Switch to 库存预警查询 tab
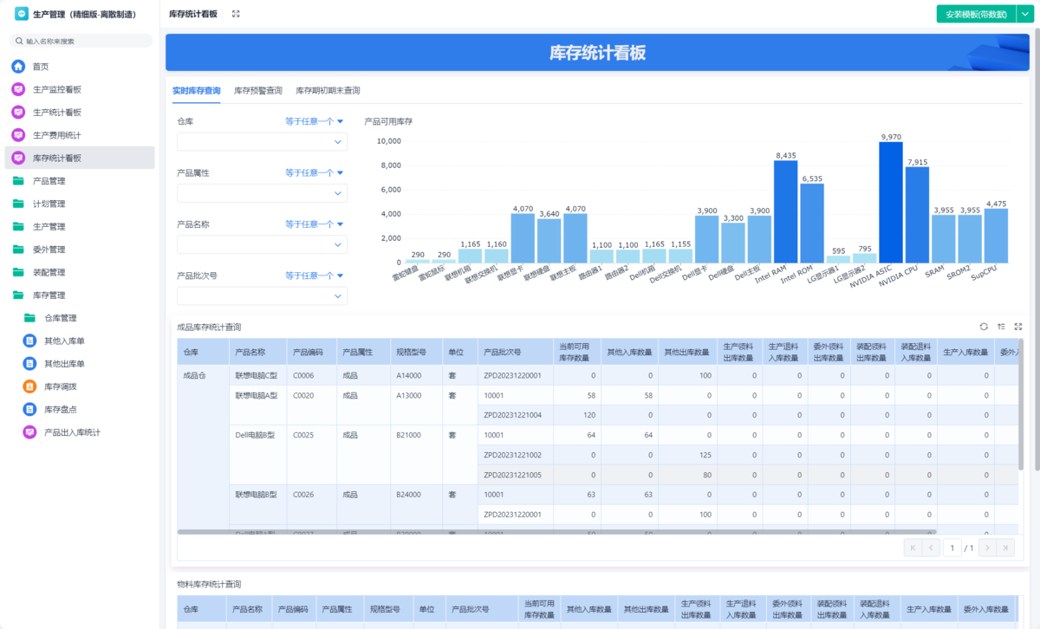This screenshot has height=629, width=1040. pos(257,91)
